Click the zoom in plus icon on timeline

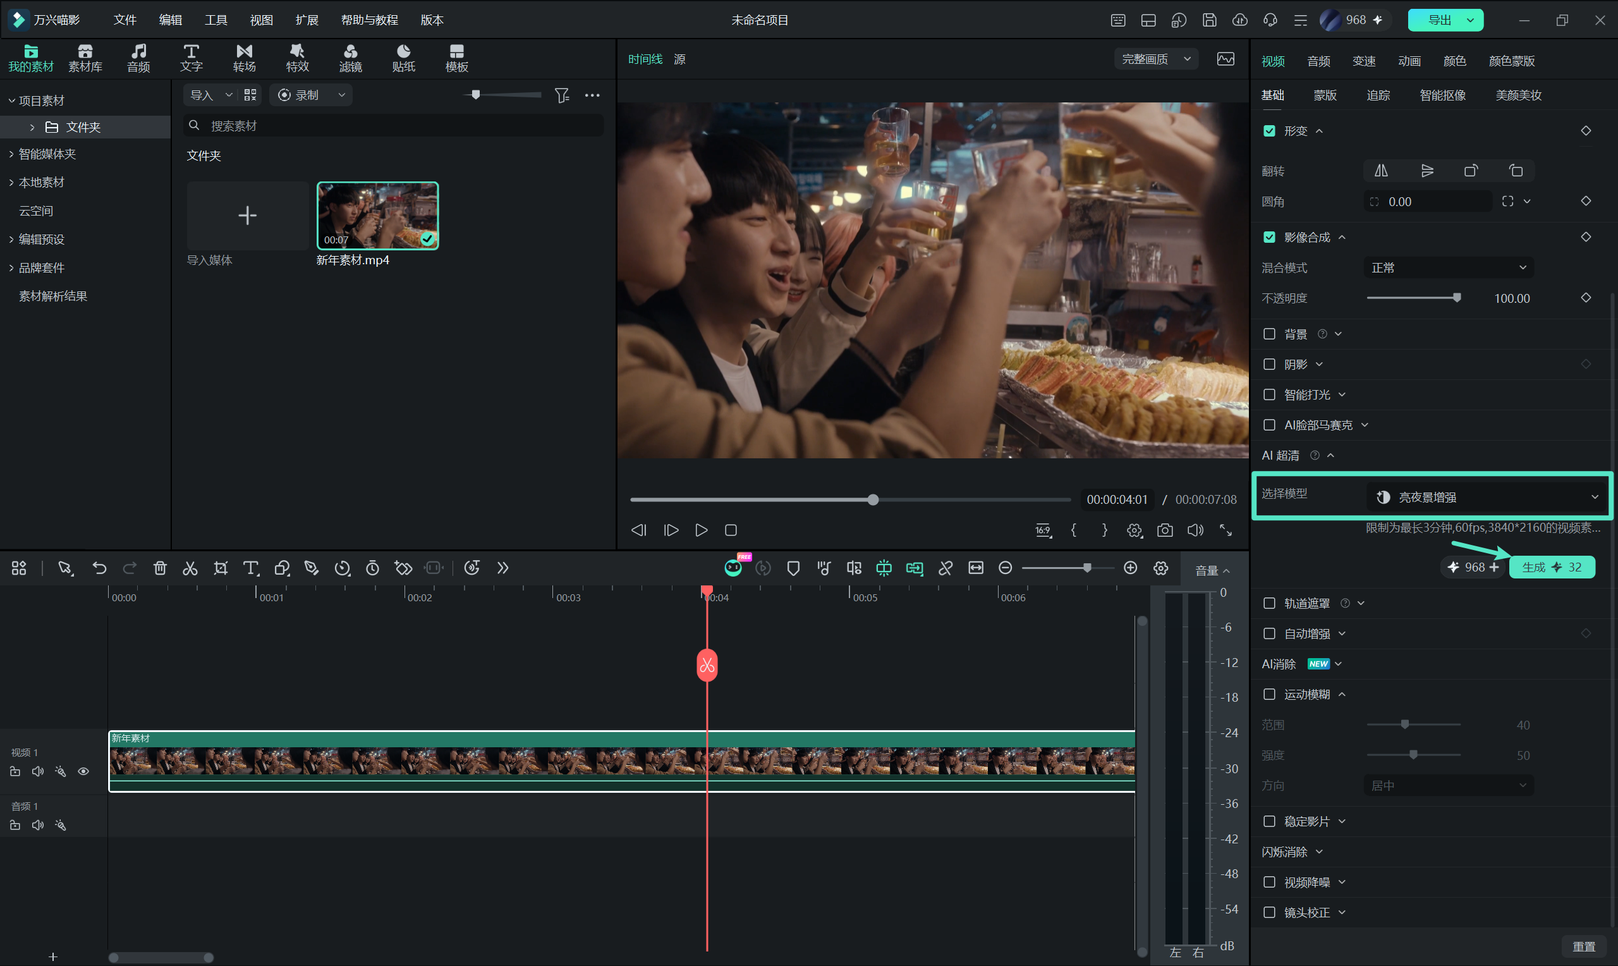coord(1130,568)
